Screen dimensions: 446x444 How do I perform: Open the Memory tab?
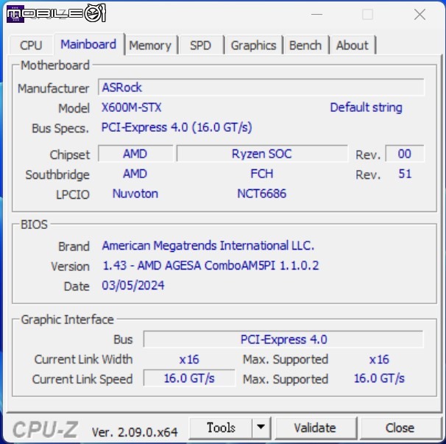[x=150, y=45]
